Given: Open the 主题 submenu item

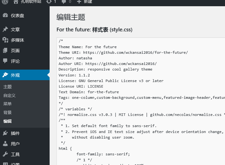Looking at the screenshot, I should point(7,87).
